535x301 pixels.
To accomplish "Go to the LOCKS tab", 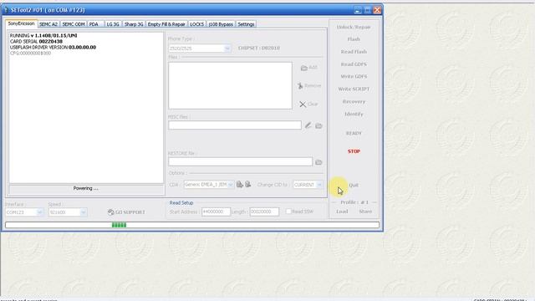I will pos(197,24).
